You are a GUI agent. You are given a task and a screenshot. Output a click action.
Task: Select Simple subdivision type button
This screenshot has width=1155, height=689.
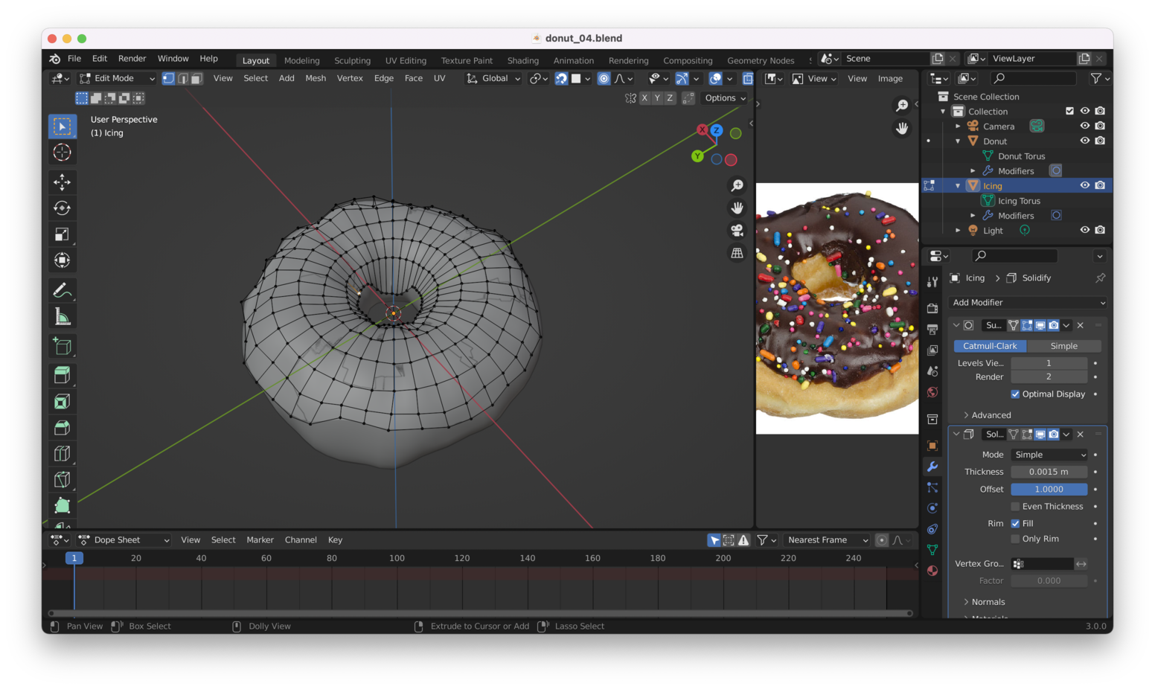tap(1063, 346)
